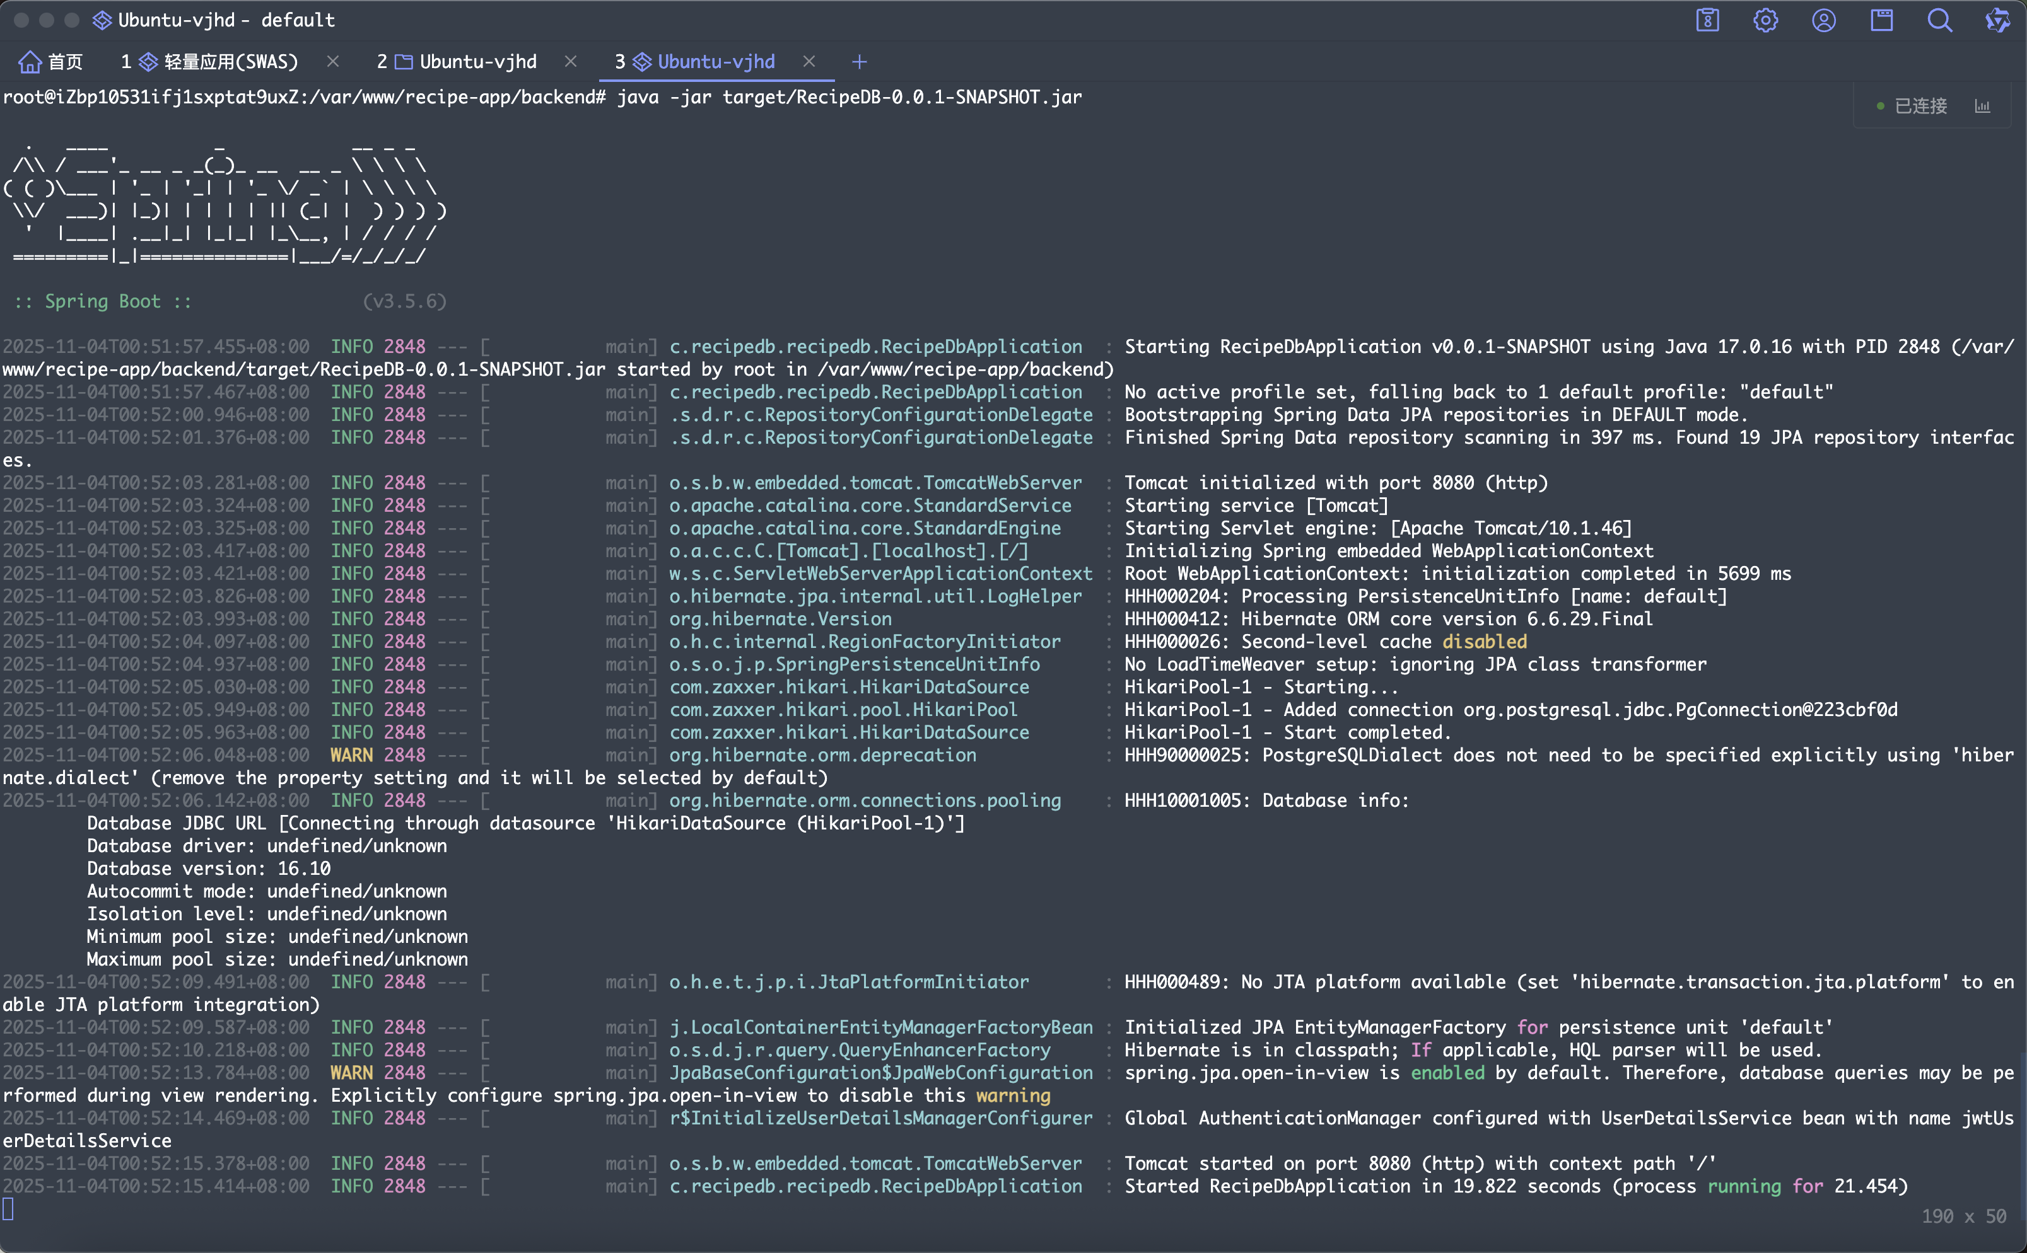The height and width of the screenshot is (1253, 2027).
Task: Open the AI assistant icon at top right
Action: pyautogui.click(x=1998, y=20)
